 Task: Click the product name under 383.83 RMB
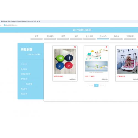73,79
